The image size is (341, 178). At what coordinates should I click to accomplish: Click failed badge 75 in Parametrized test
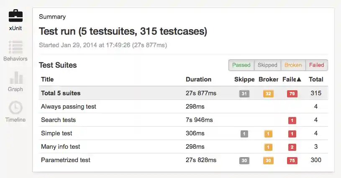click(x=292, y=160)
